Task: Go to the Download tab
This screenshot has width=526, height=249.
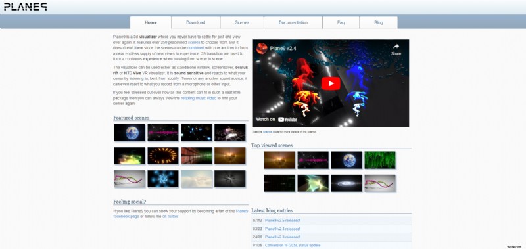Action: pos(195,22)
